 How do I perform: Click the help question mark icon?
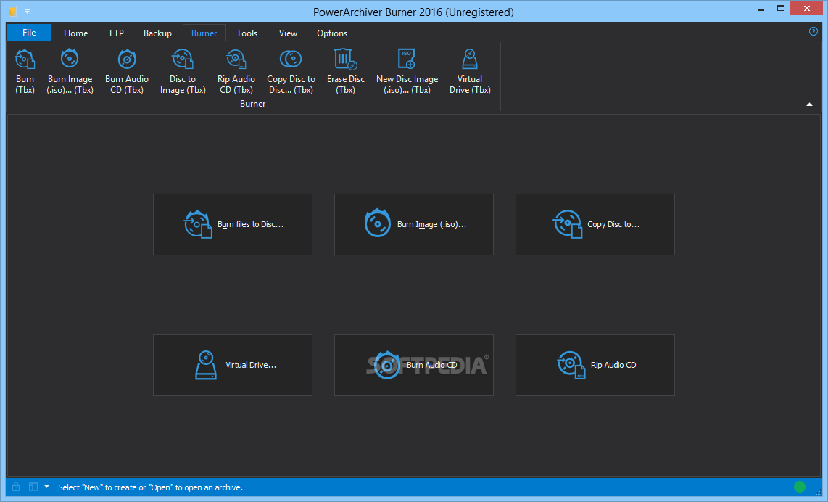point(813,32)
